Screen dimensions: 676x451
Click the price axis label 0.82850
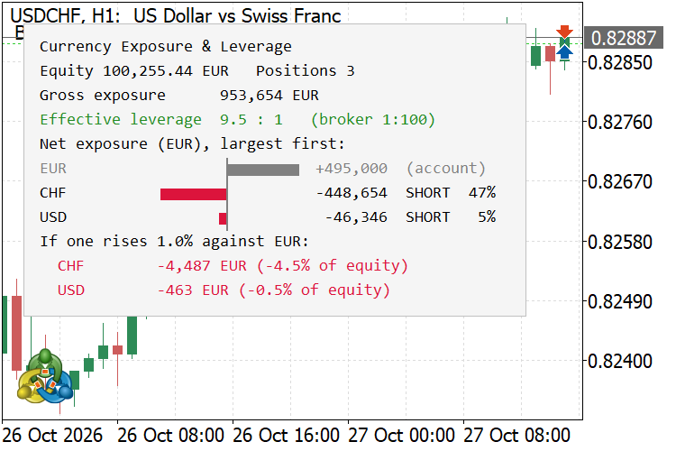[x=620, y=63]
